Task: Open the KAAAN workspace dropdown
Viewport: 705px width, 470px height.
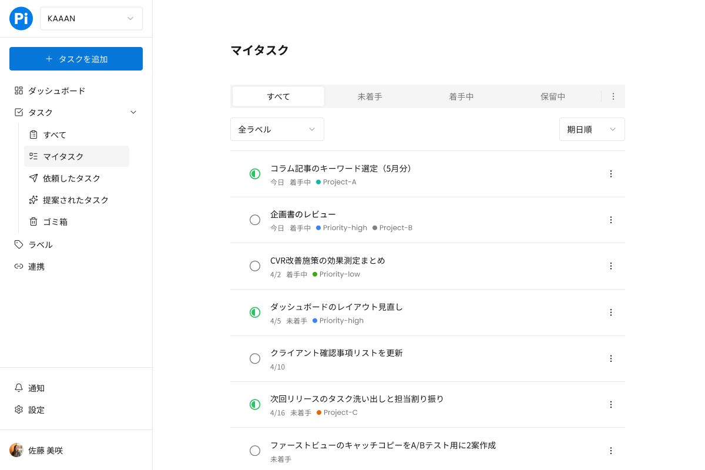Action: click(91, 19)
